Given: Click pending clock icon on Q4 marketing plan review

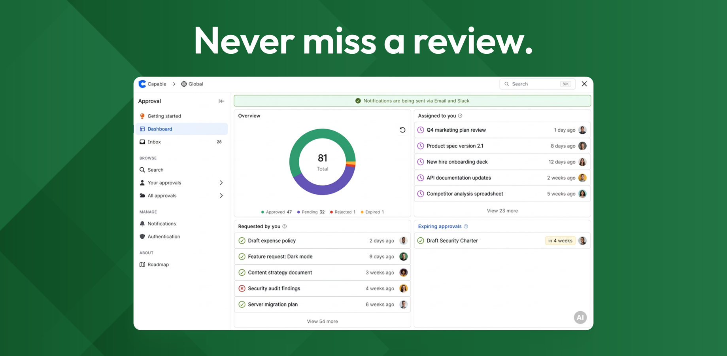Looking at the screenshot, I should coord(421,130).
